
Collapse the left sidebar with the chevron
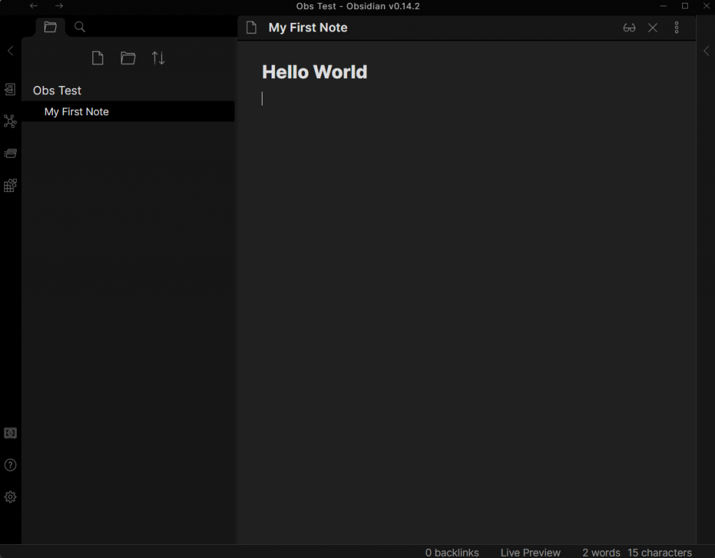[10, 50]
